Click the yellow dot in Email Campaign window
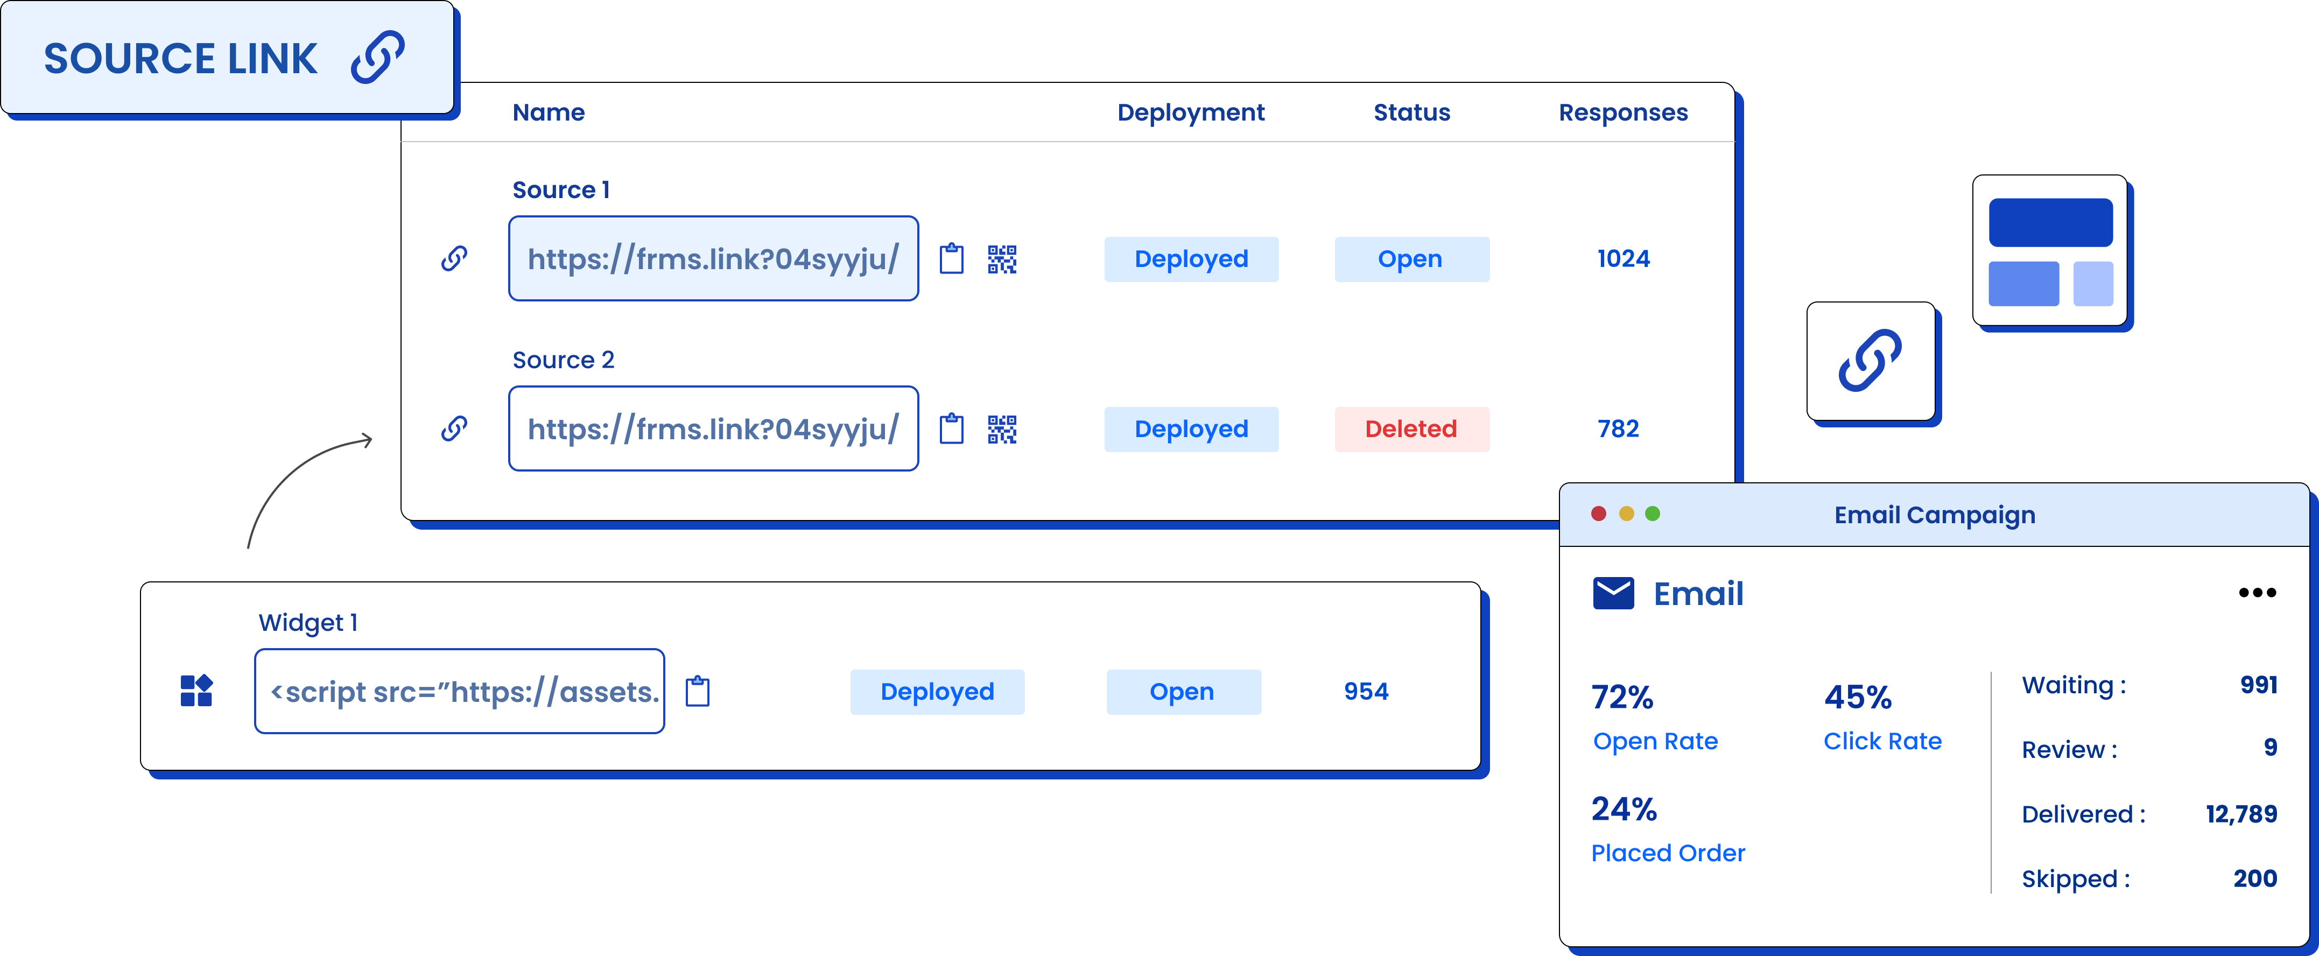The width and height of the screenshot is (2319, 956). coord(1626,513)
